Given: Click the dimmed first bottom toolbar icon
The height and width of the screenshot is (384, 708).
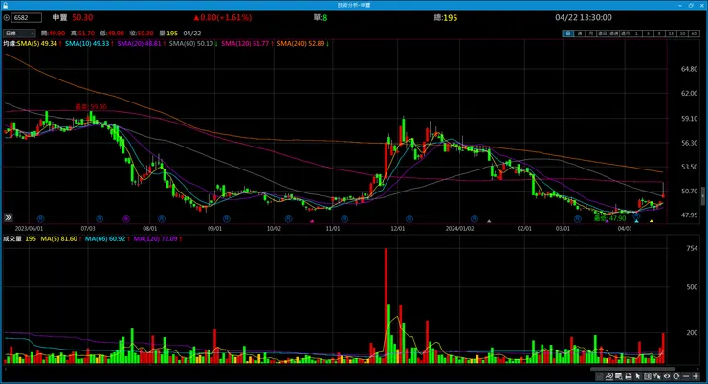Looking at the screenshot, I should [599, 376].
